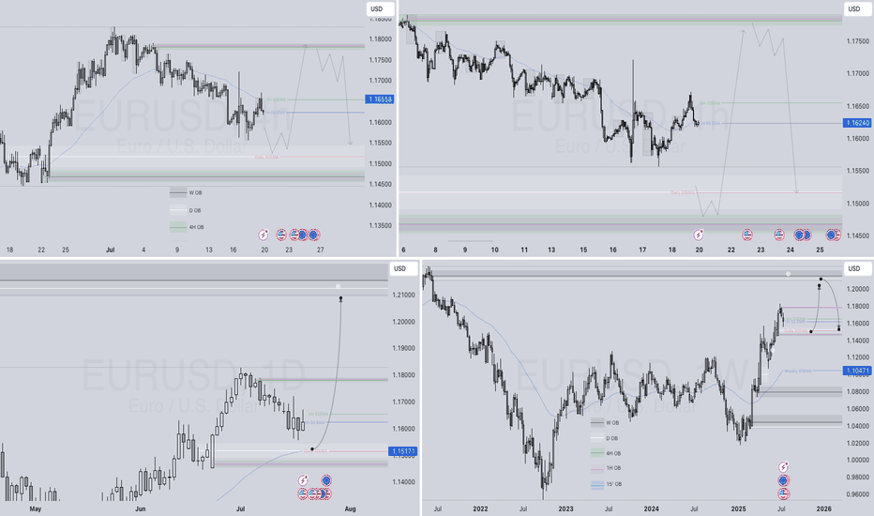Image resolution: width=874 pixels, height=516 pixels.
Task: Click the 'D OB' legend text on the 1W chart
Action: click(x=612, y=438)
